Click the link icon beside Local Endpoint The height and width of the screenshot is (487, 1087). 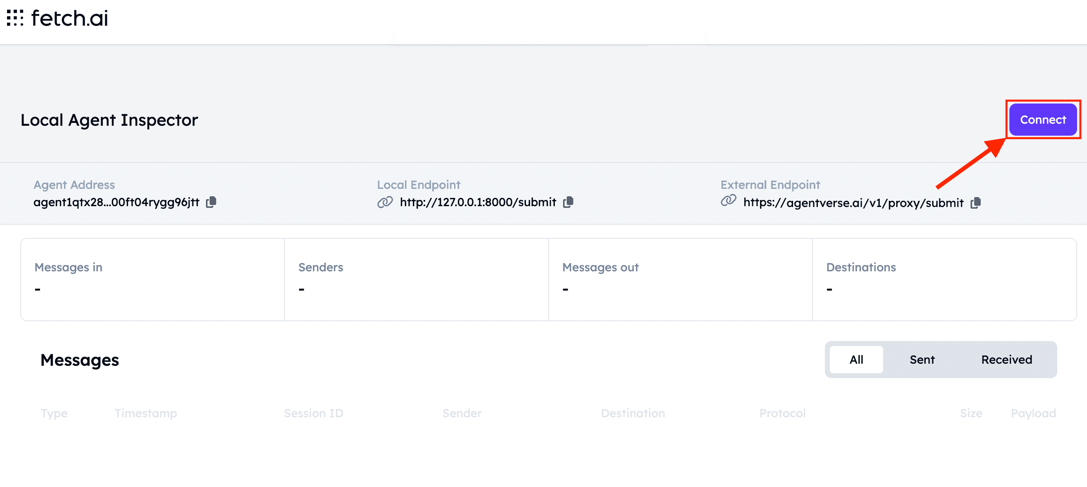click(x=385, y=202)
